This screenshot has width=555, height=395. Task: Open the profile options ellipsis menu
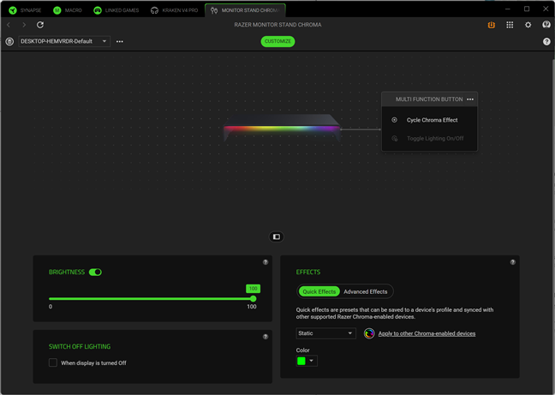[x=120, y=41]
